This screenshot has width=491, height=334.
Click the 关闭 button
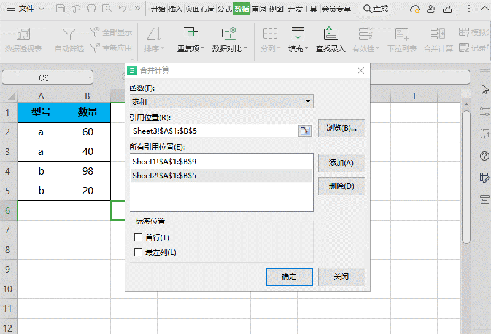point(341,277)
